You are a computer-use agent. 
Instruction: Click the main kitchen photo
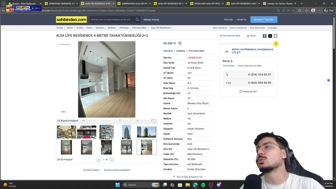click(x=107, y=79)
